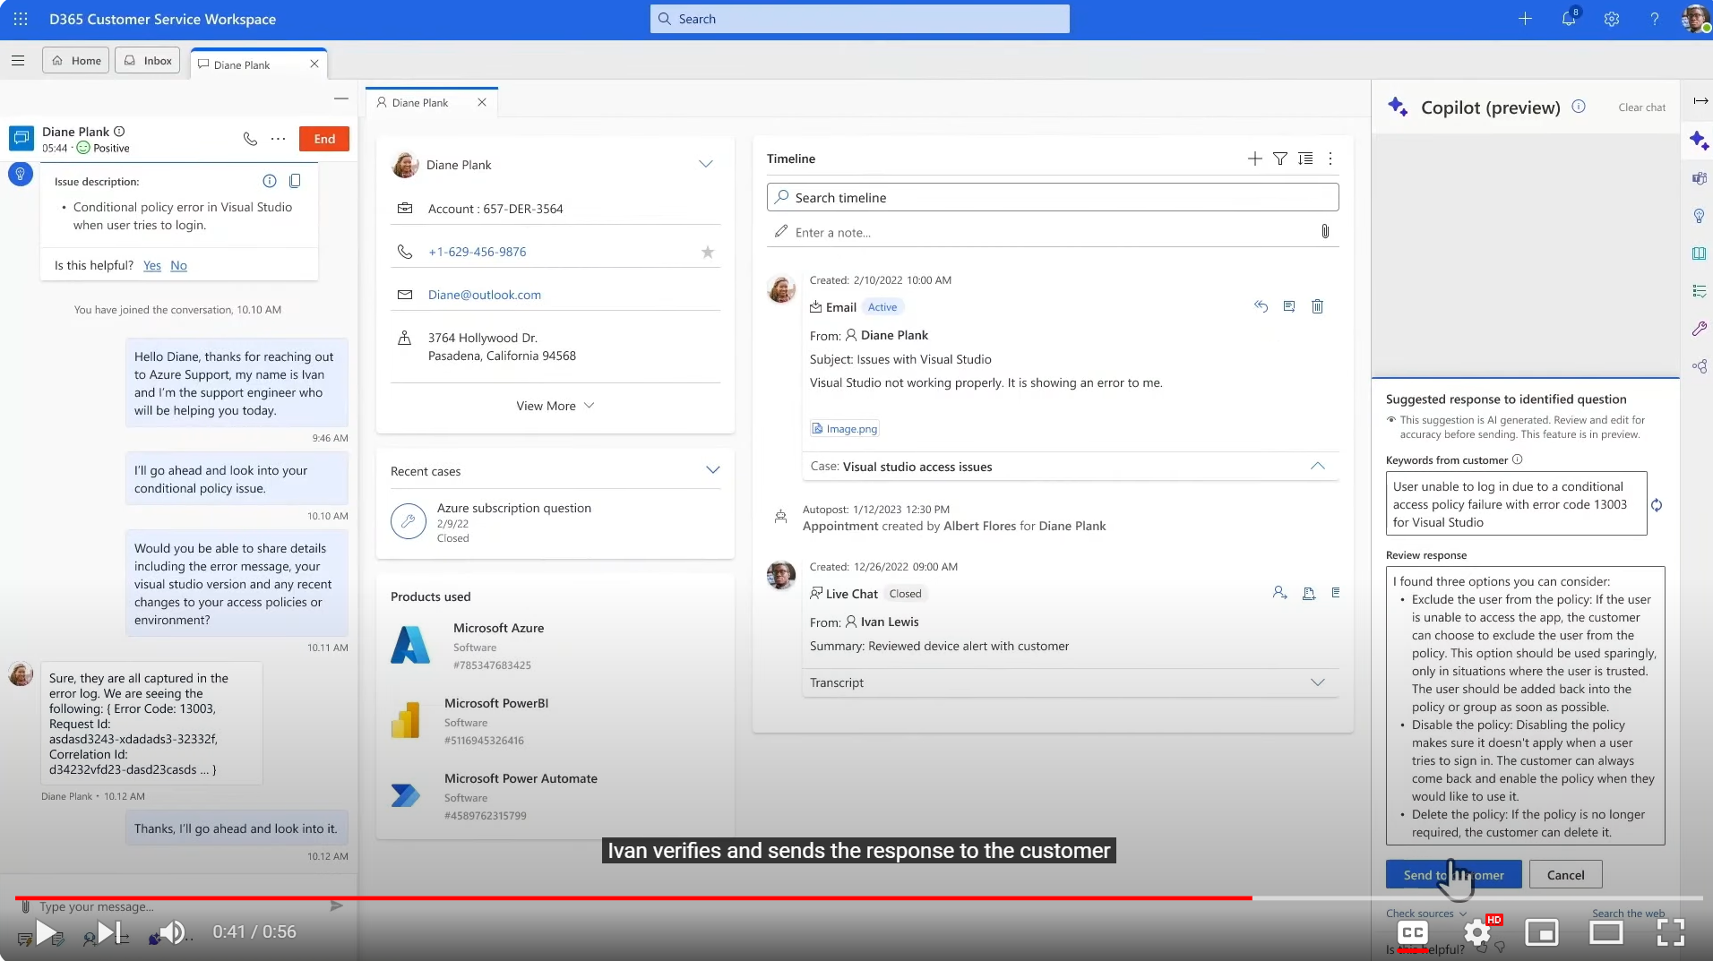Expand the View More customer details
The image size is (1713, 961).
point(555,406)
